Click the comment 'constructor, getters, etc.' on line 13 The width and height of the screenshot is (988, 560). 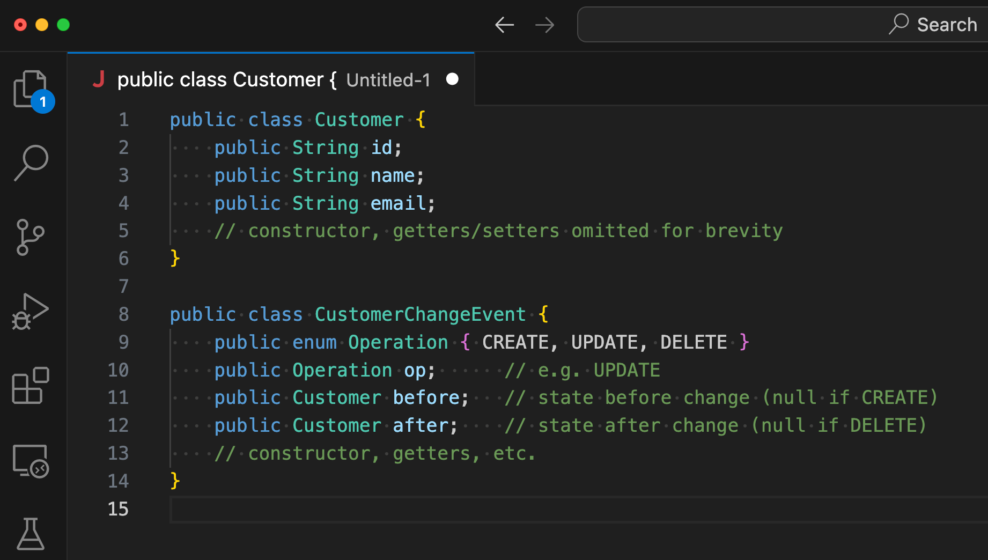392,453
